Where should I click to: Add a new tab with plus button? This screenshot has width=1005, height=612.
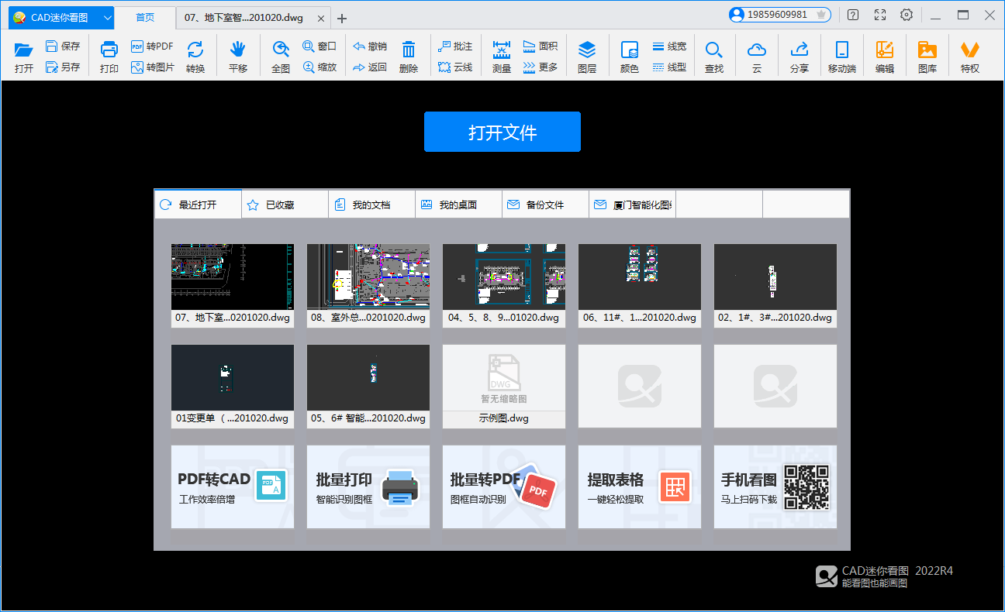(x=342, y=19)
